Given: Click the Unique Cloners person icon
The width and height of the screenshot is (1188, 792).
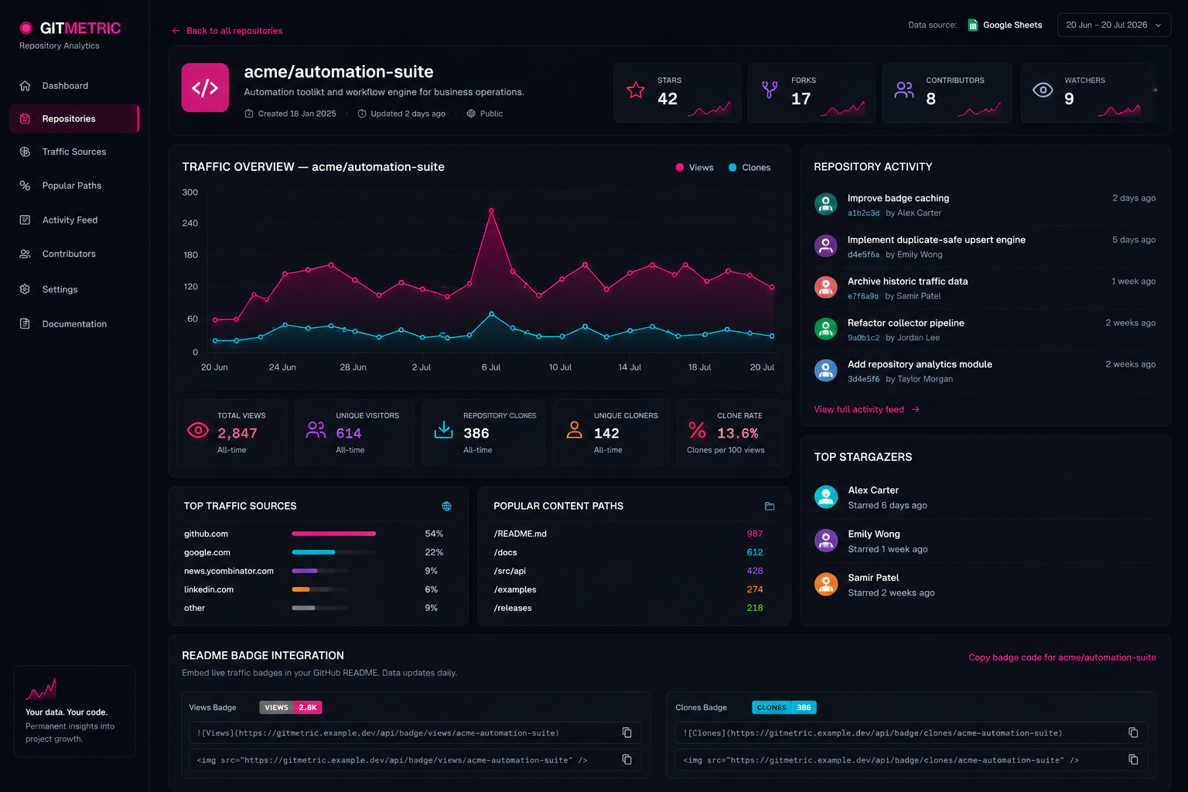Looking at the screenshot, I should (x=574, y=429).
